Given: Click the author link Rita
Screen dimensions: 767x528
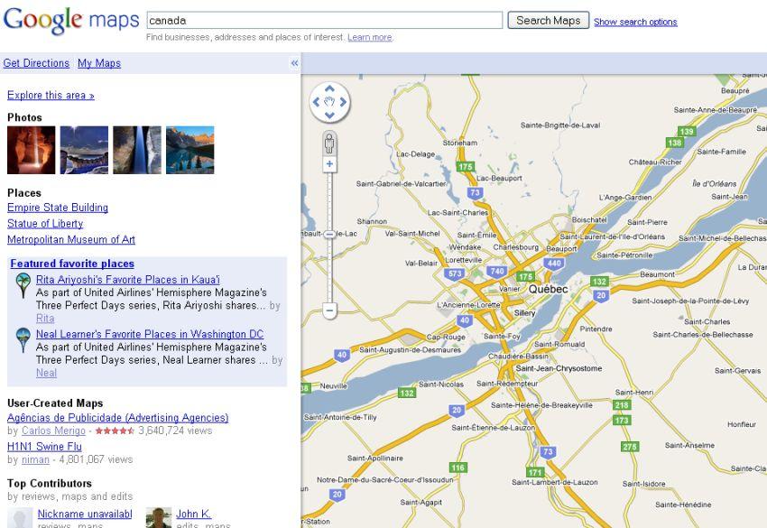Looking at the screenshot, I should coord(45,319).
